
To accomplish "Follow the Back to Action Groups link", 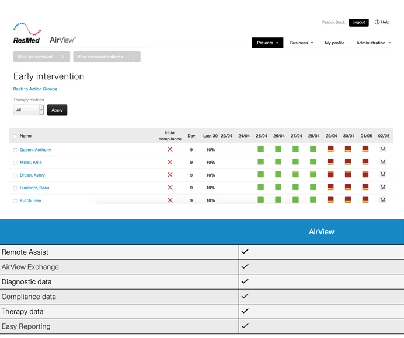I will [35, 89].
